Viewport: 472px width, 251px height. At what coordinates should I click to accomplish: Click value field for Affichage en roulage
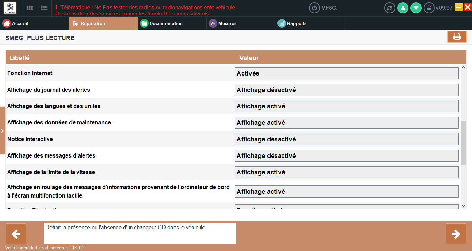point(347,192)
